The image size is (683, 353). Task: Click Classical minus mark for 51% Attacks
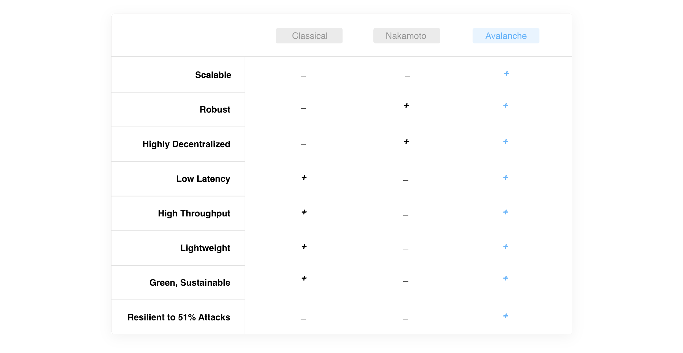(304, 319)
